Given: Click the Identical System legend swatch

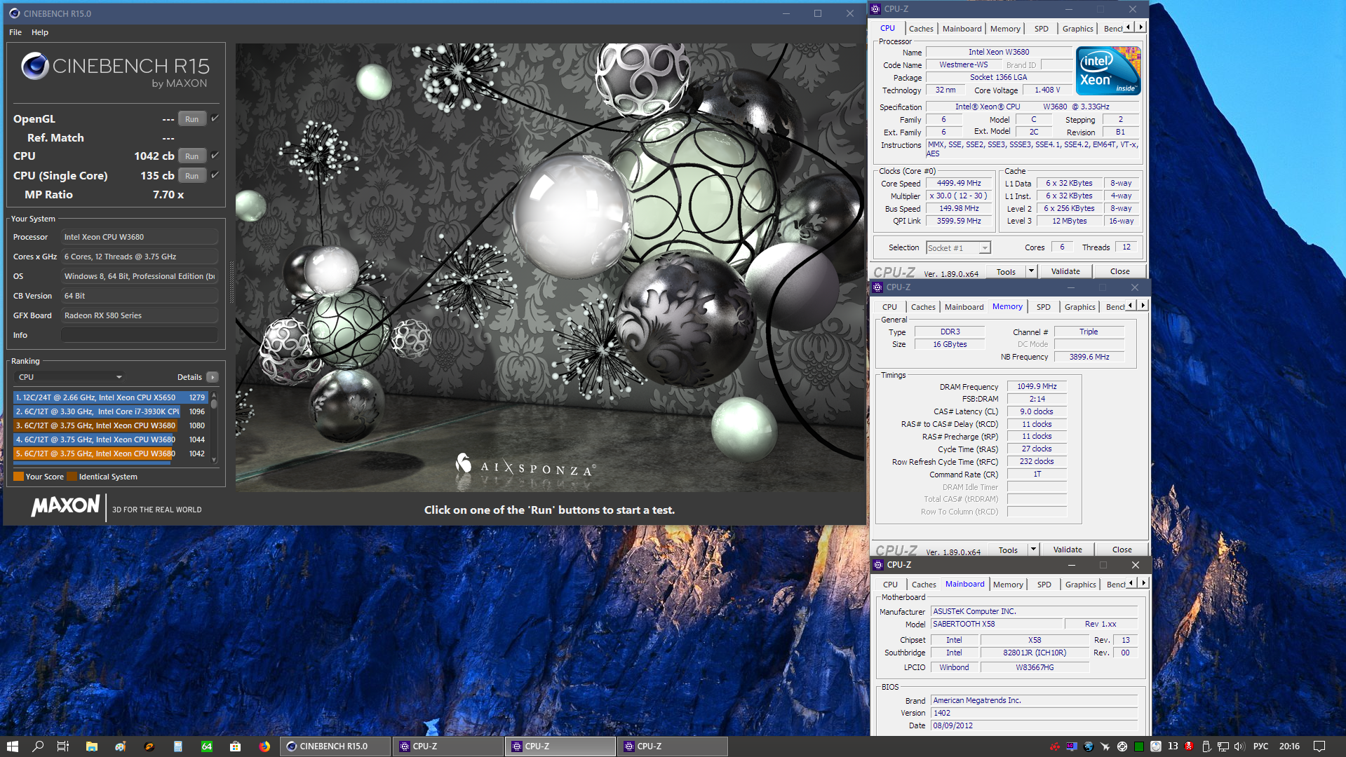Looking at the screenshot, I should pyautogui.click(x=72, y=477).
